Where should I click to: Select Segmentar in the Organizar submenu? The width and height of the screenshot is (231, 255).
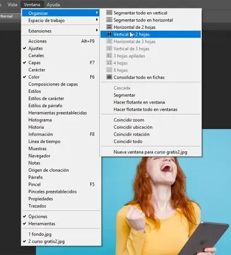[150, 95]
